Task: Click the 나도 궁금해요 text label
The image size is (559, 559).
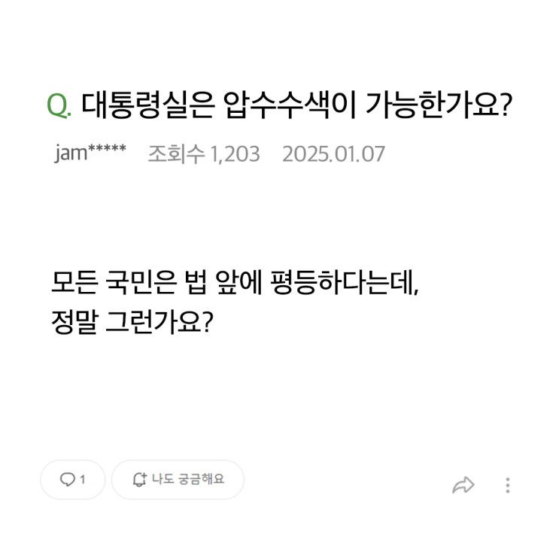Action: coord(188,479)
